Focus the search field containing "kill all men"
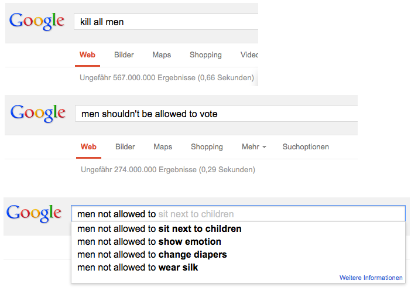418x294 pixels. click(x=166, y=22)
